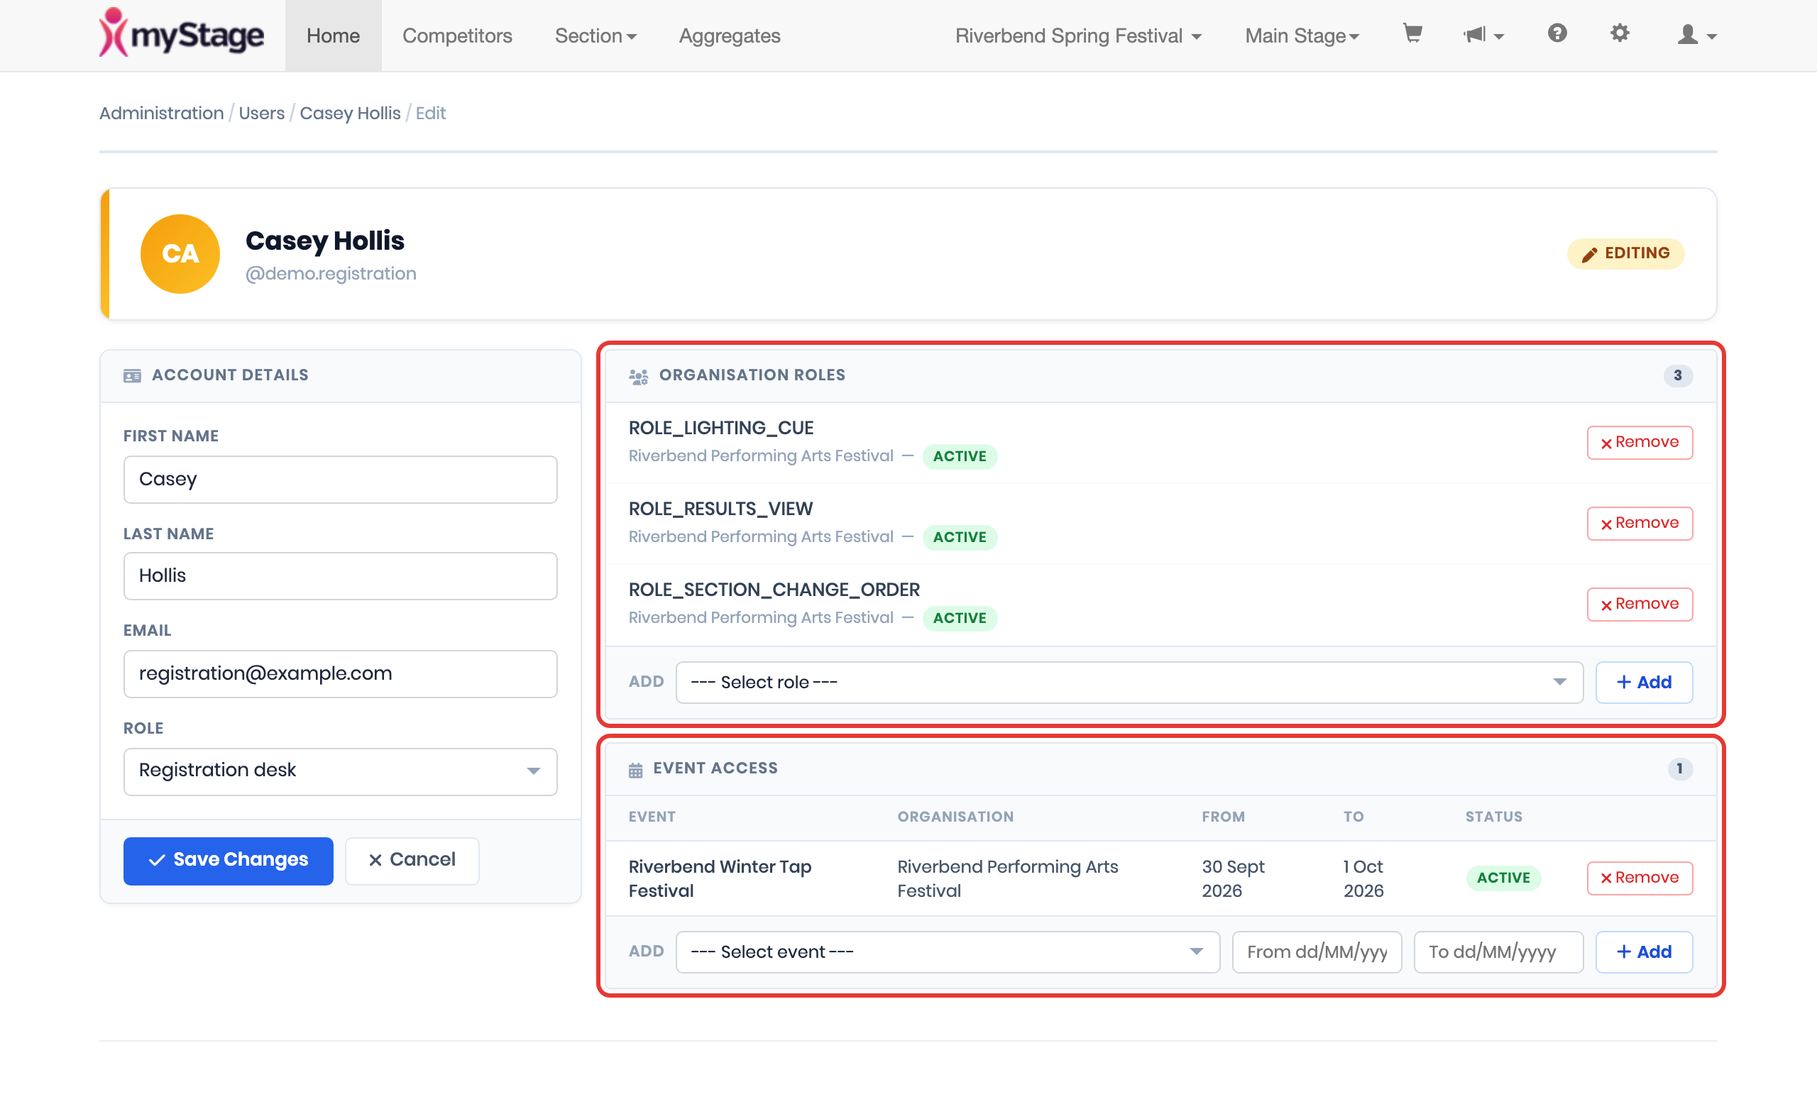Click Save Changes button
The image size is (1817, 1114).
tap(228, 861)
